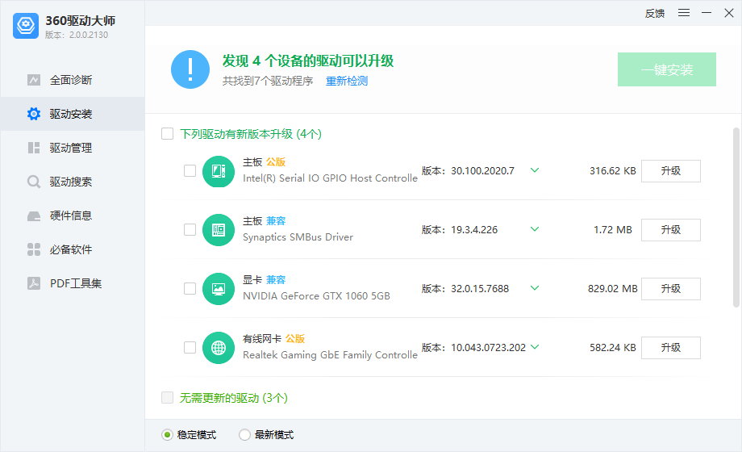Click the NVIDIA GeForce graphics card icon
This screenshot has width=742, height=452.
(219, 289)
